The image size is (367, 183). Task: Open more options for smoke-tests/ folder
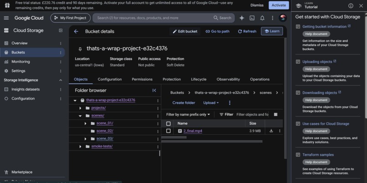[x=158, y=147]
